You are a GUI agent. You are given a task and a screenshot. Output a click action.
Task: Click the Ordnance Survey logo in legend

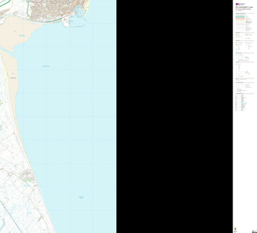[240, 4]
